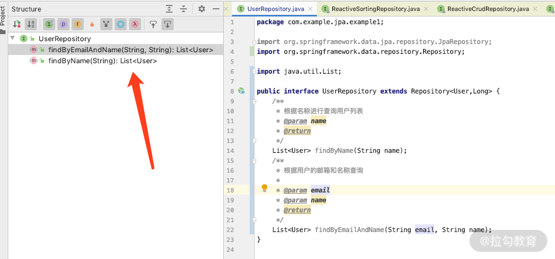Toggle Show Inherited members button
This screenshot has height=259, width=555.
click(x=49, y=24)
